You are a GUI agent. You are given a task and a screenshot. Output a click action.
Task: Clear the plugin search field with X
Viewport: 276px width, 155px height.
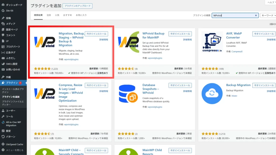point(256,16)
